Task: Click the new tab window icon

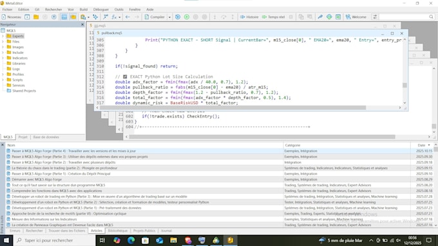Action: pyautogui.click(x=27, y=17)
